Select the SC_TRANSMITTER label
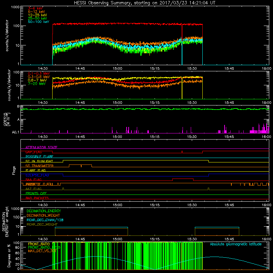273x273 pixels. pyautogui.click(x=39, y=166)
